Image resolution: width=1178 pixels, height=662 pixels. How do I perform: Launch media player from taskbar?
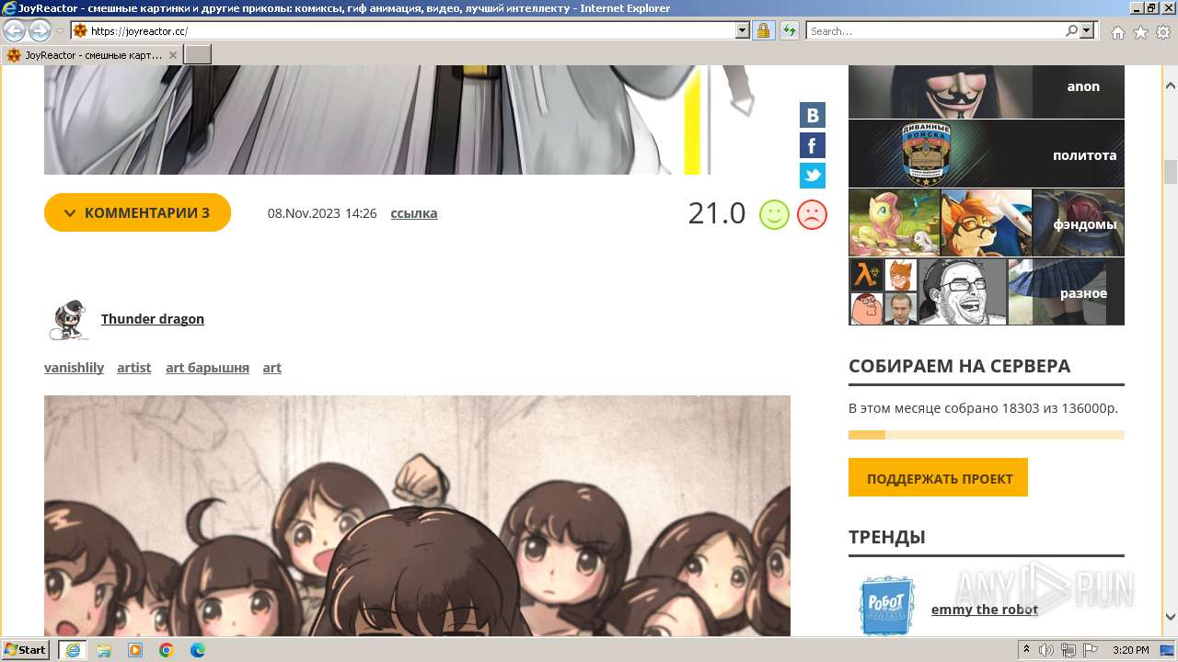pyautogui.click(x=135, y=650)
